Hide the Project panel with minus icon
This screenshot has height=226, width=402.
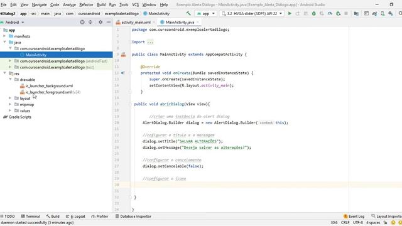(x=109, y=23)
